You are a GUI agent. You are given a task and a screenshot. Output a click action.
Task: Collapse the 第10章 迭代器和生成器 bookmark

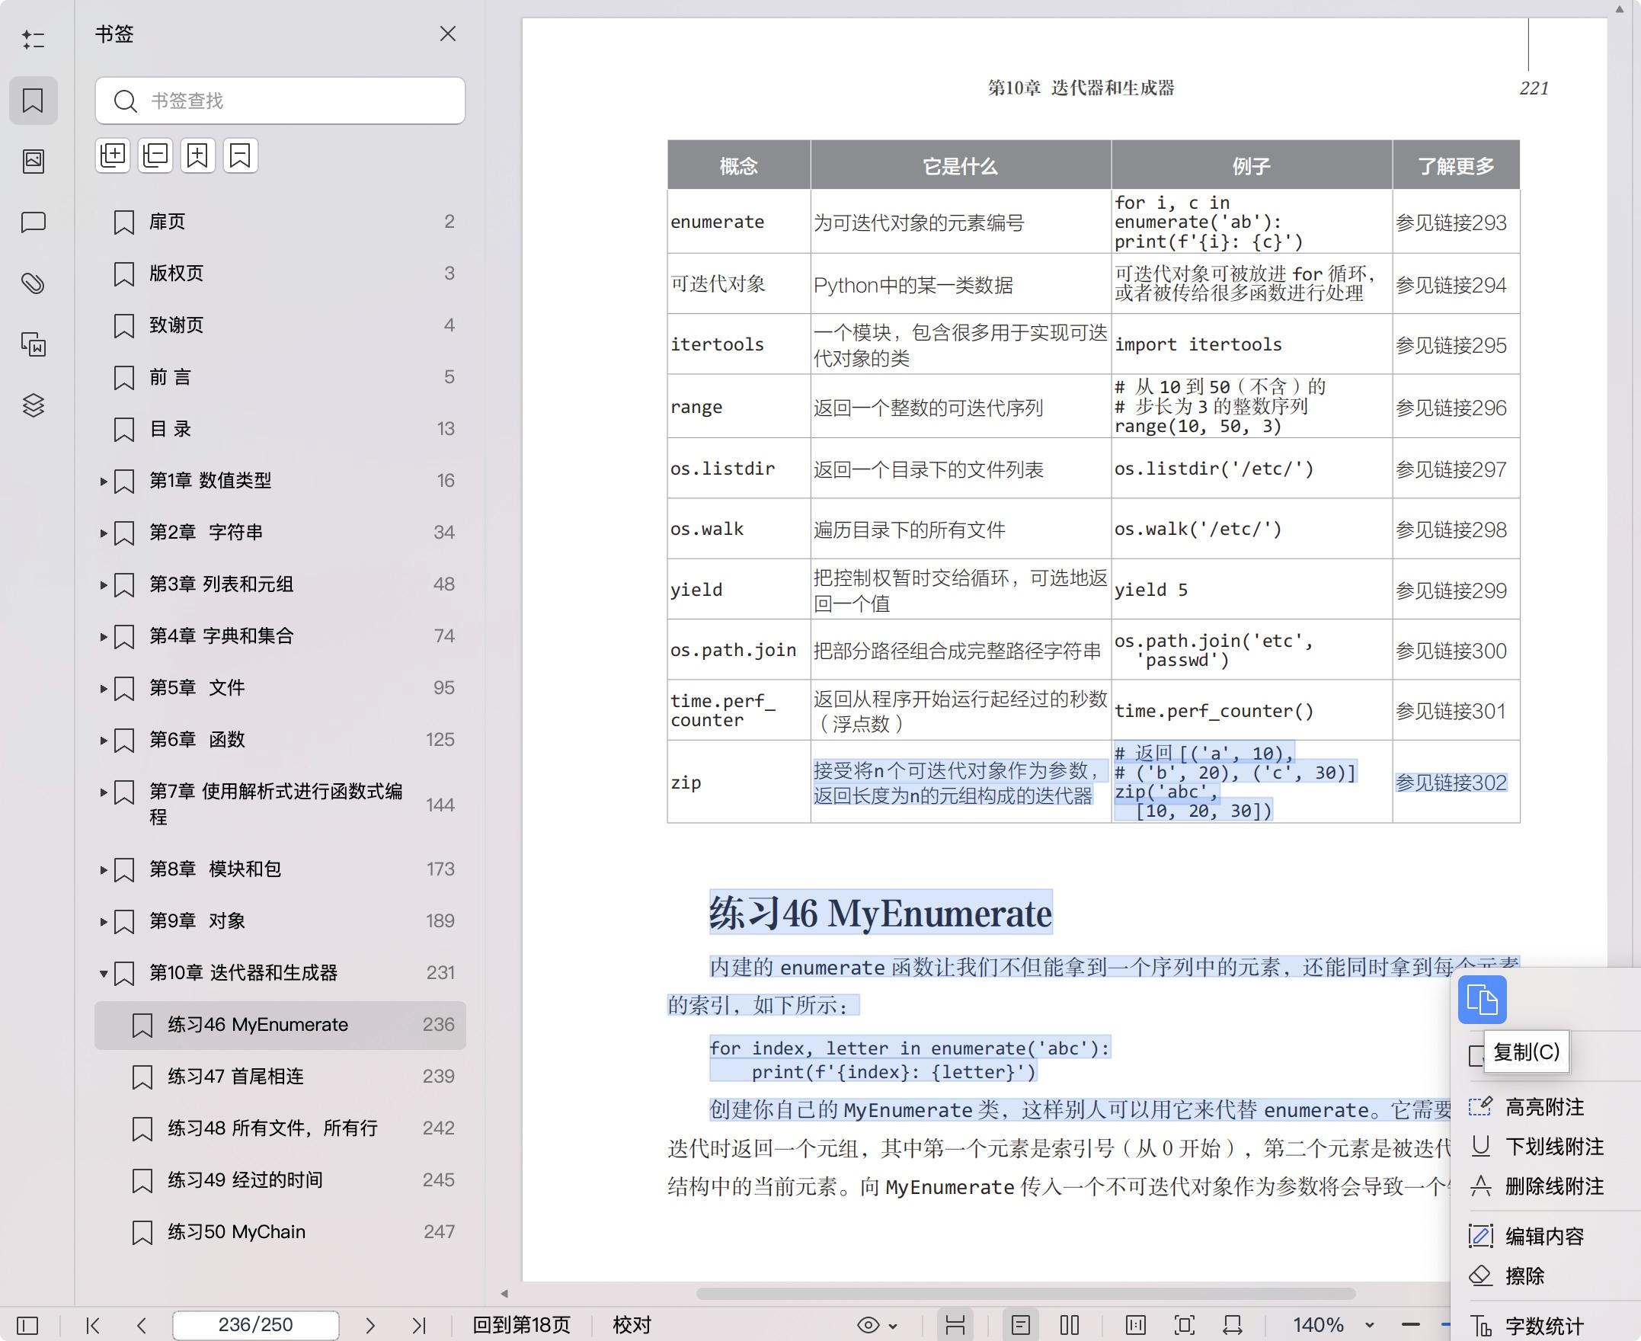coord(103,973)
